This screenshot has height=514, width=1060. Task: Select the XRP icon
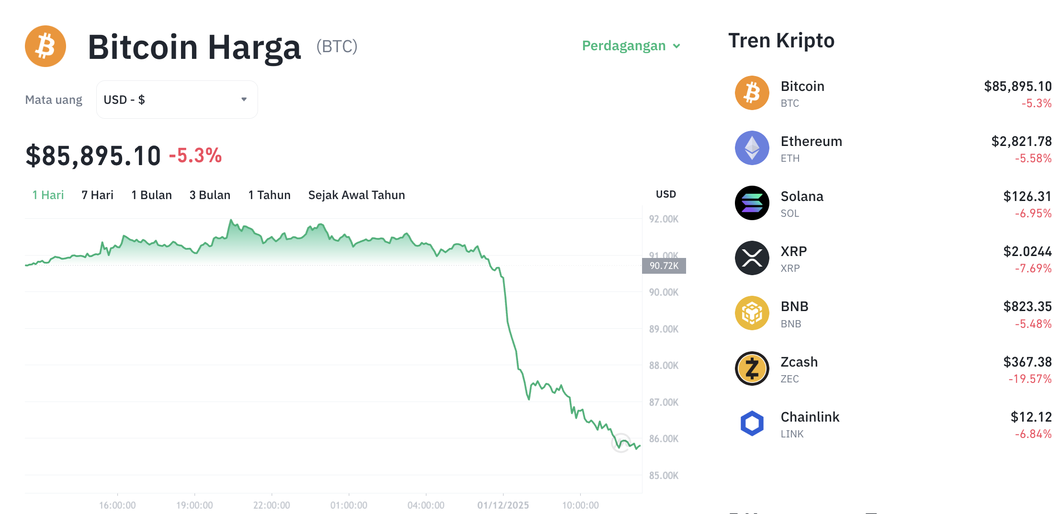click(752, 258)
